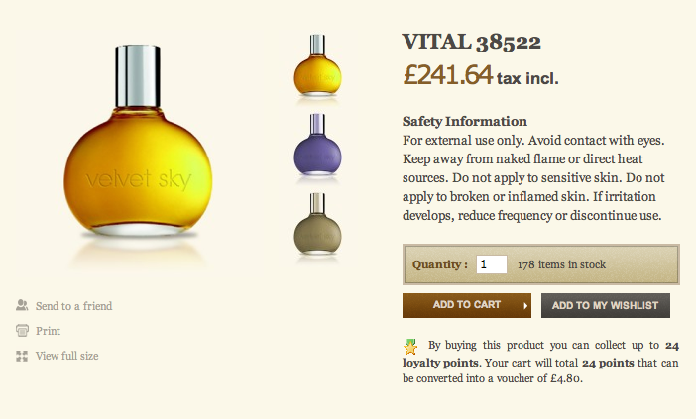
Task: Select the olive-brown bottle thumbnail
Action: coord(317,224)
